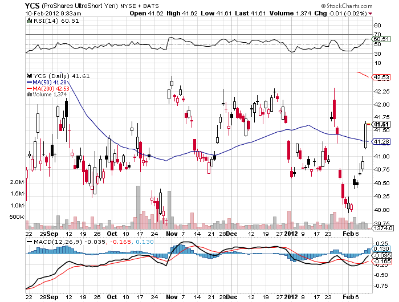This screenshot has width=399, height=302.
Task: Click the High 41.62 value
Action: tap(182, 13)
